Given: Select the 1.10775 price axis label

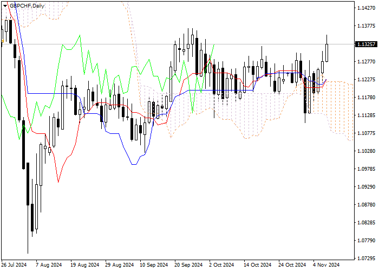Looking at the screenshot, I should [366, 133].
